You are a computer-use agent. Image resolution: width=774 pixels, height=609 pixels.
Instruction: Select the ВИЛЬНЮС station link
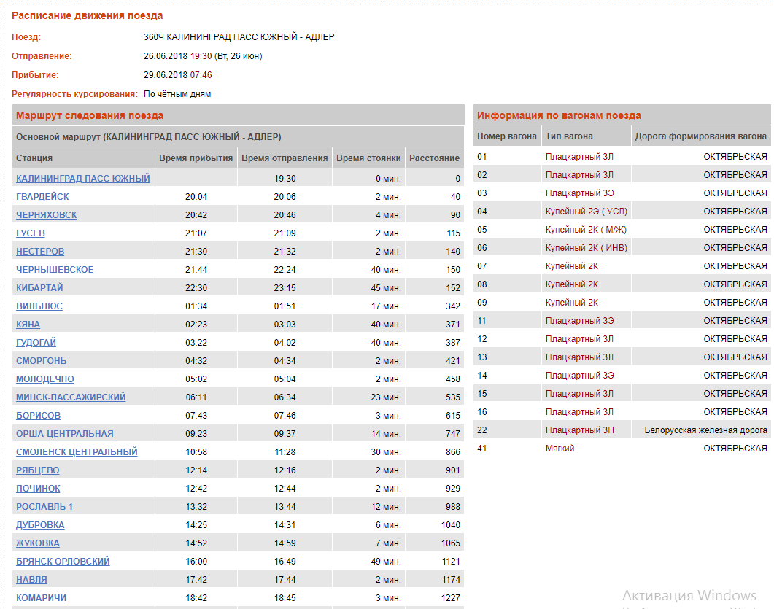39,306
